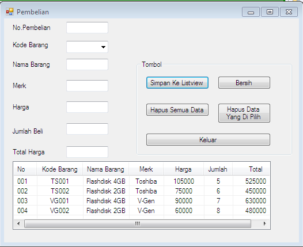Click the Total Harga field
The height and width of the screenshot is (247, 303).
click(87, 152)
